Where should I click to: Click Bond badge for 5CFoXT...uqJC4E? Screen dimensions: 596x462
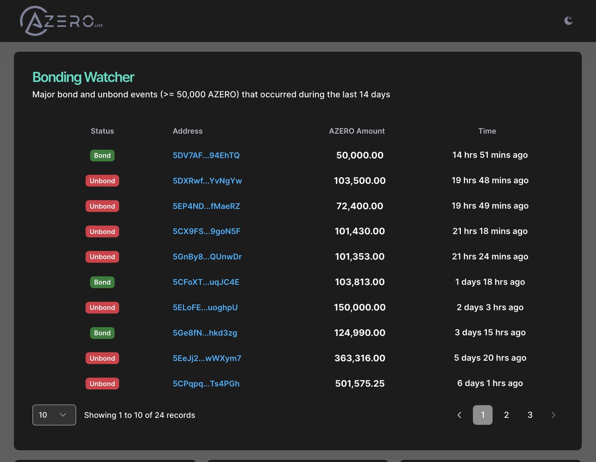coord(102,282)
